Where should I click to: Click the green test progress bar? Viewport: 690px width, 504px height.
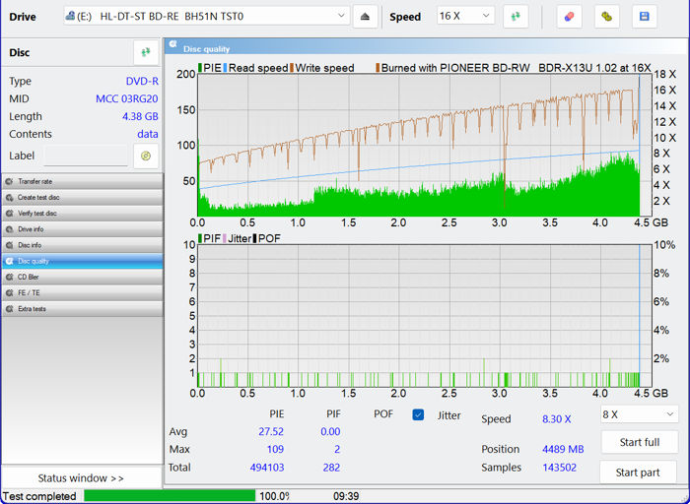(x=169, y=496)
